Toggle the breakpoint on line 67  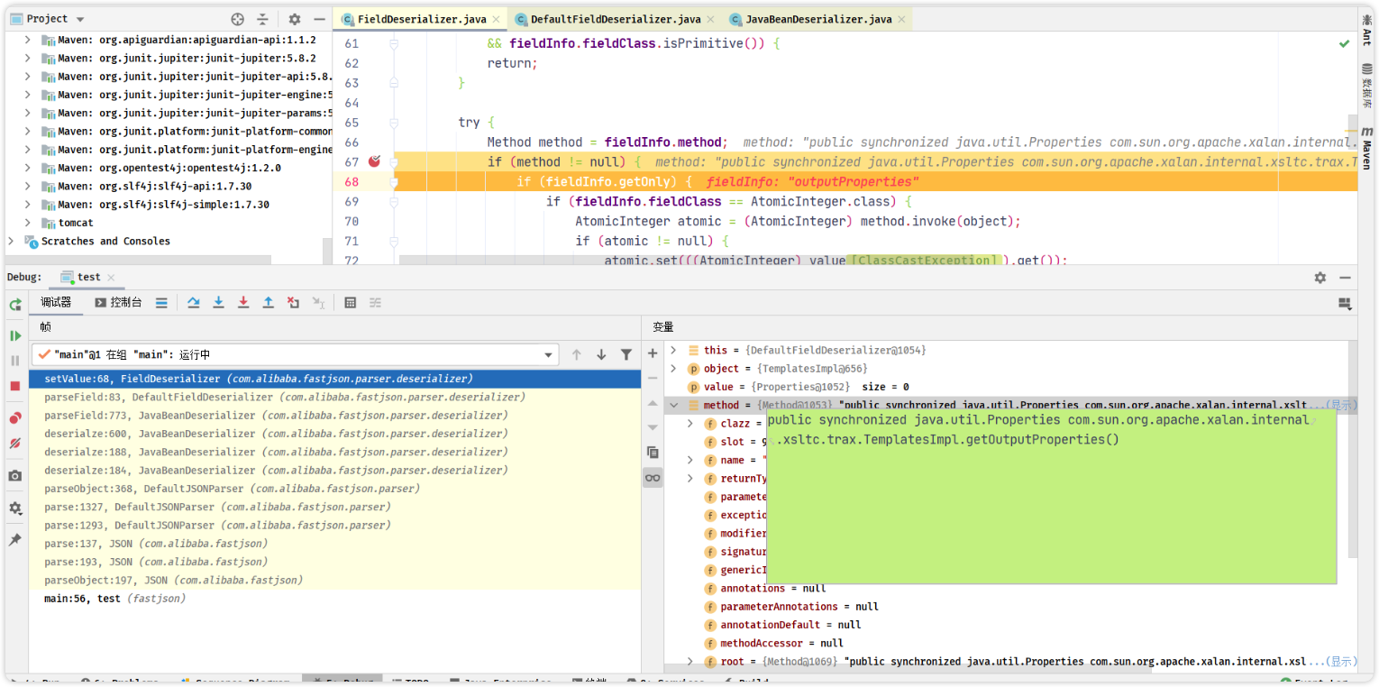(x=374, y=161)
